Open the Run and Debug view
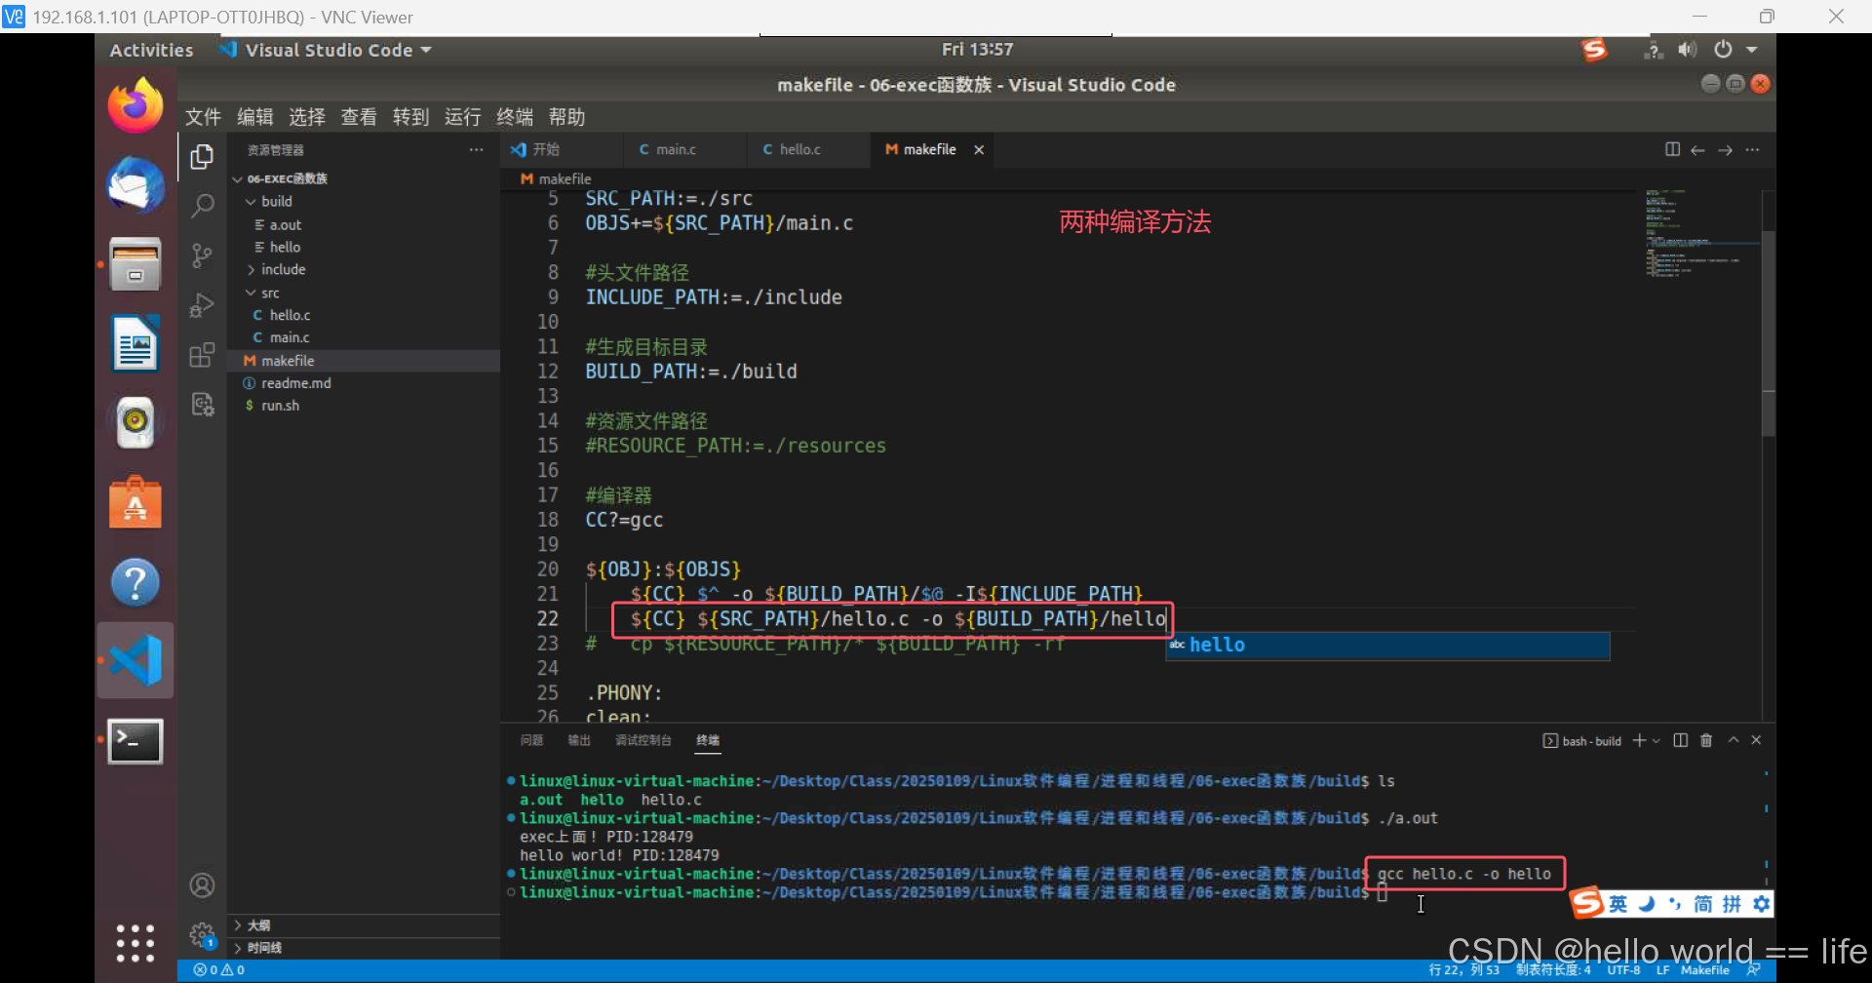The height and width of the screenshot is (983, 1872). 202,305
